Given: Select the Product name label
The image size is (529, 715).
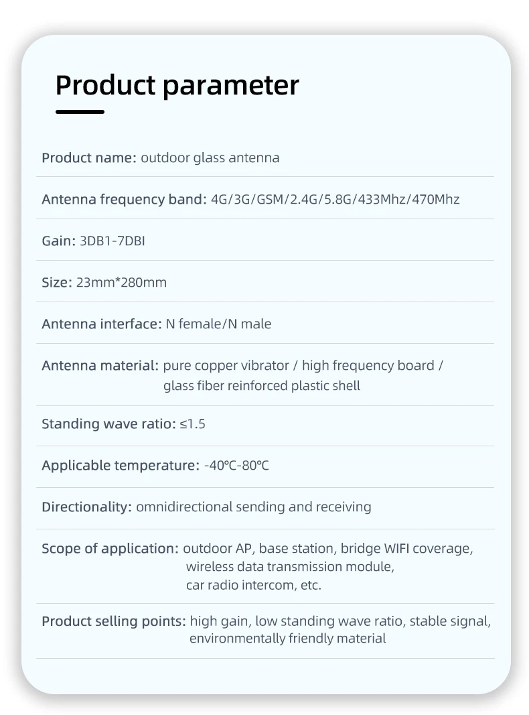Looking at the screenshot, I should tap(89, 157).
